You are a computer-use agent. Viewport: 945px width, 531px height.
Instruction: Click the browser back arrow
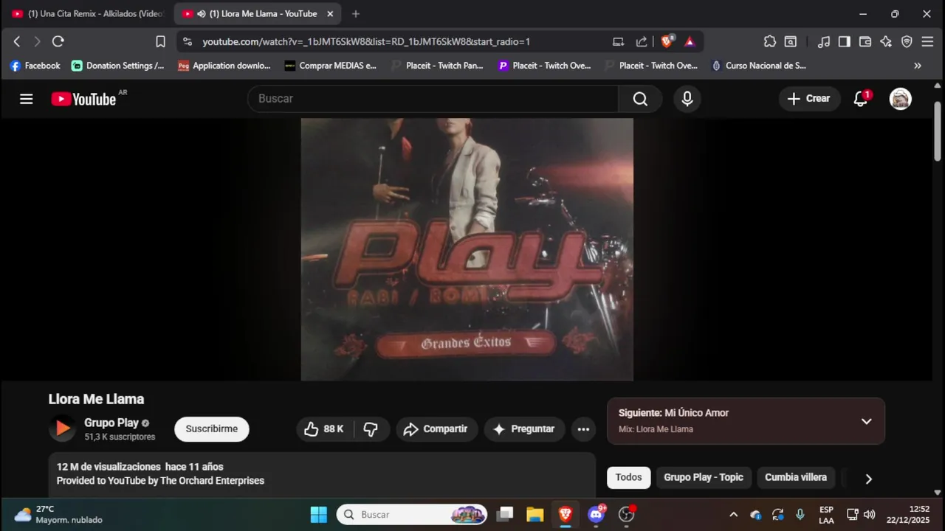(17, 42)
